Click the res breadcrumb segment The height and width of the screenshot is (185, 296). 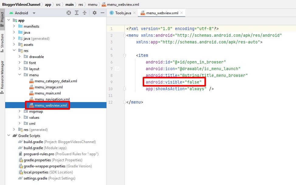81,4
